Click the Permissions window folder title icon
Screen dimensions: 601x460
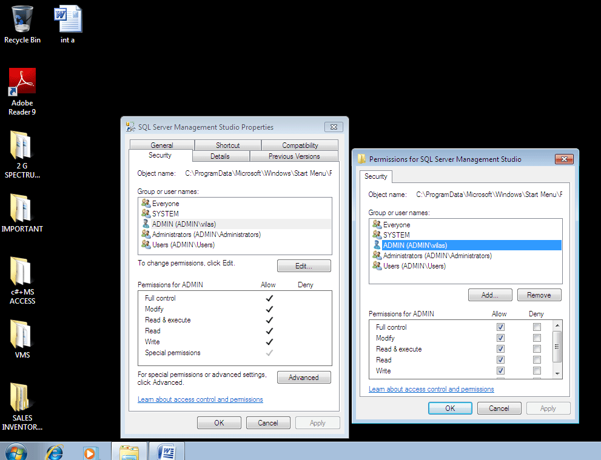(x=361, y=159)
